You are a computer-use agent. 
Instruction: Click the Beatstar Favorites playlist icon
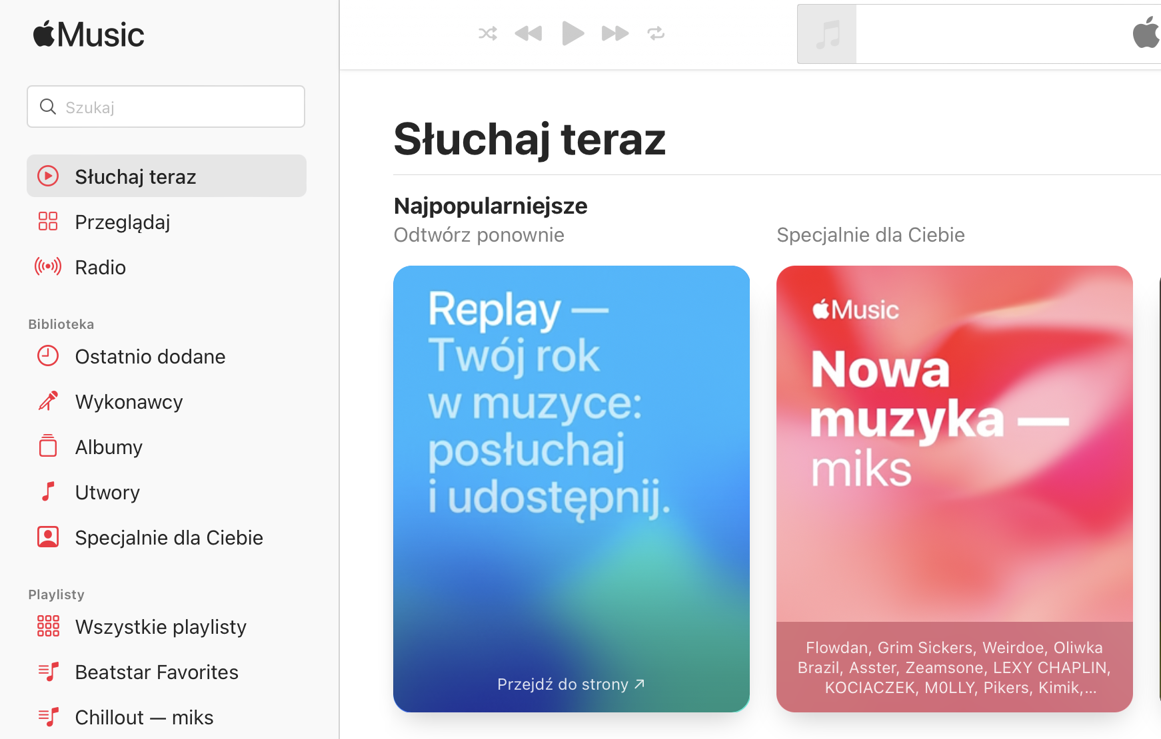tap(48, 672)
